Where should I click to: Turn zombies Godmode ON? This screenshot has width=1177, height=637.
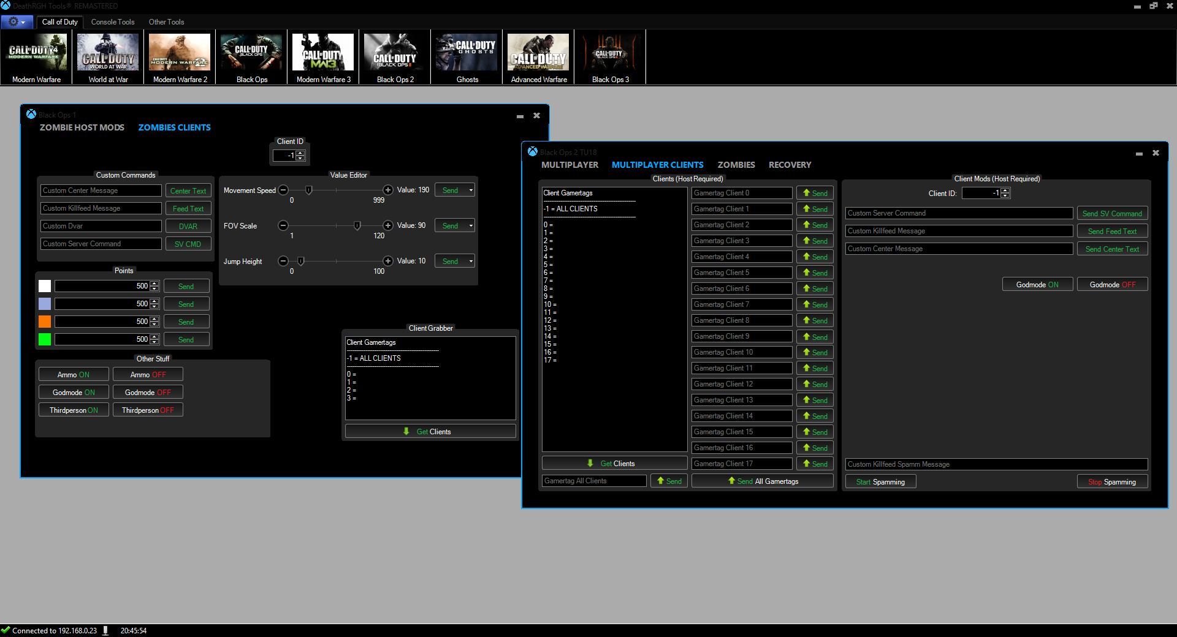[x=74, y=393]
